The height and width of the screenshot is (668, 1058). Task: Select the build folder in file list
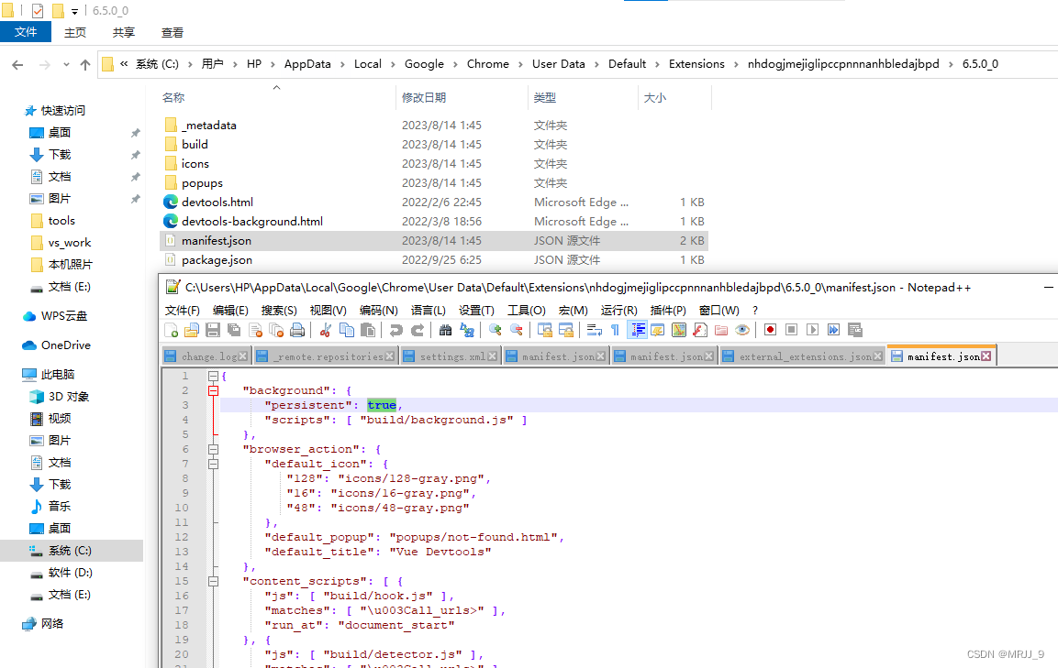(x=195, y=144)
